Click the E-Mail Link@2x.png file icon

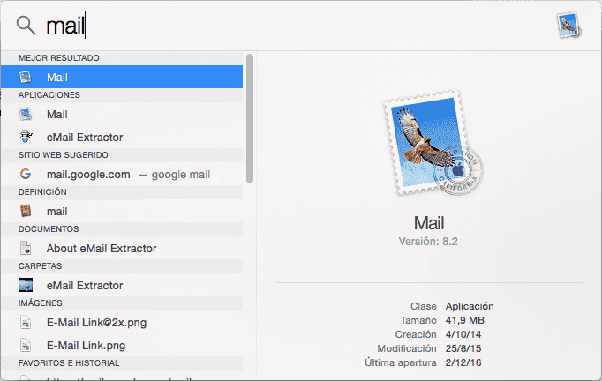point(26,322)
